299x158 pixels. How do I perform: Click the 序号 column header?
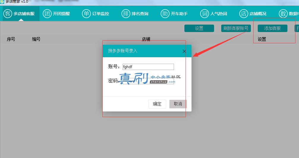click(x=11, y=39)
